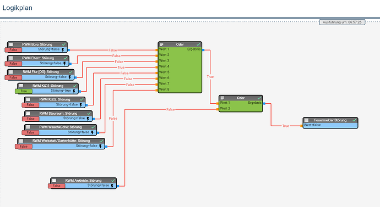
Task: Click the red False badge on RWM Waschküche node
Action: [30, 132]
